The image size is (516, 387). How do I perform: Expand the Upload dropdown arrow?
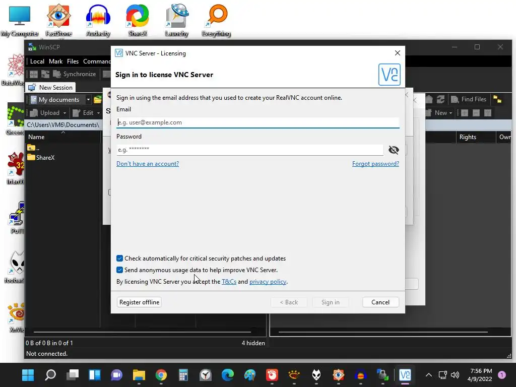pyautogui.click(x=65, y=113)
